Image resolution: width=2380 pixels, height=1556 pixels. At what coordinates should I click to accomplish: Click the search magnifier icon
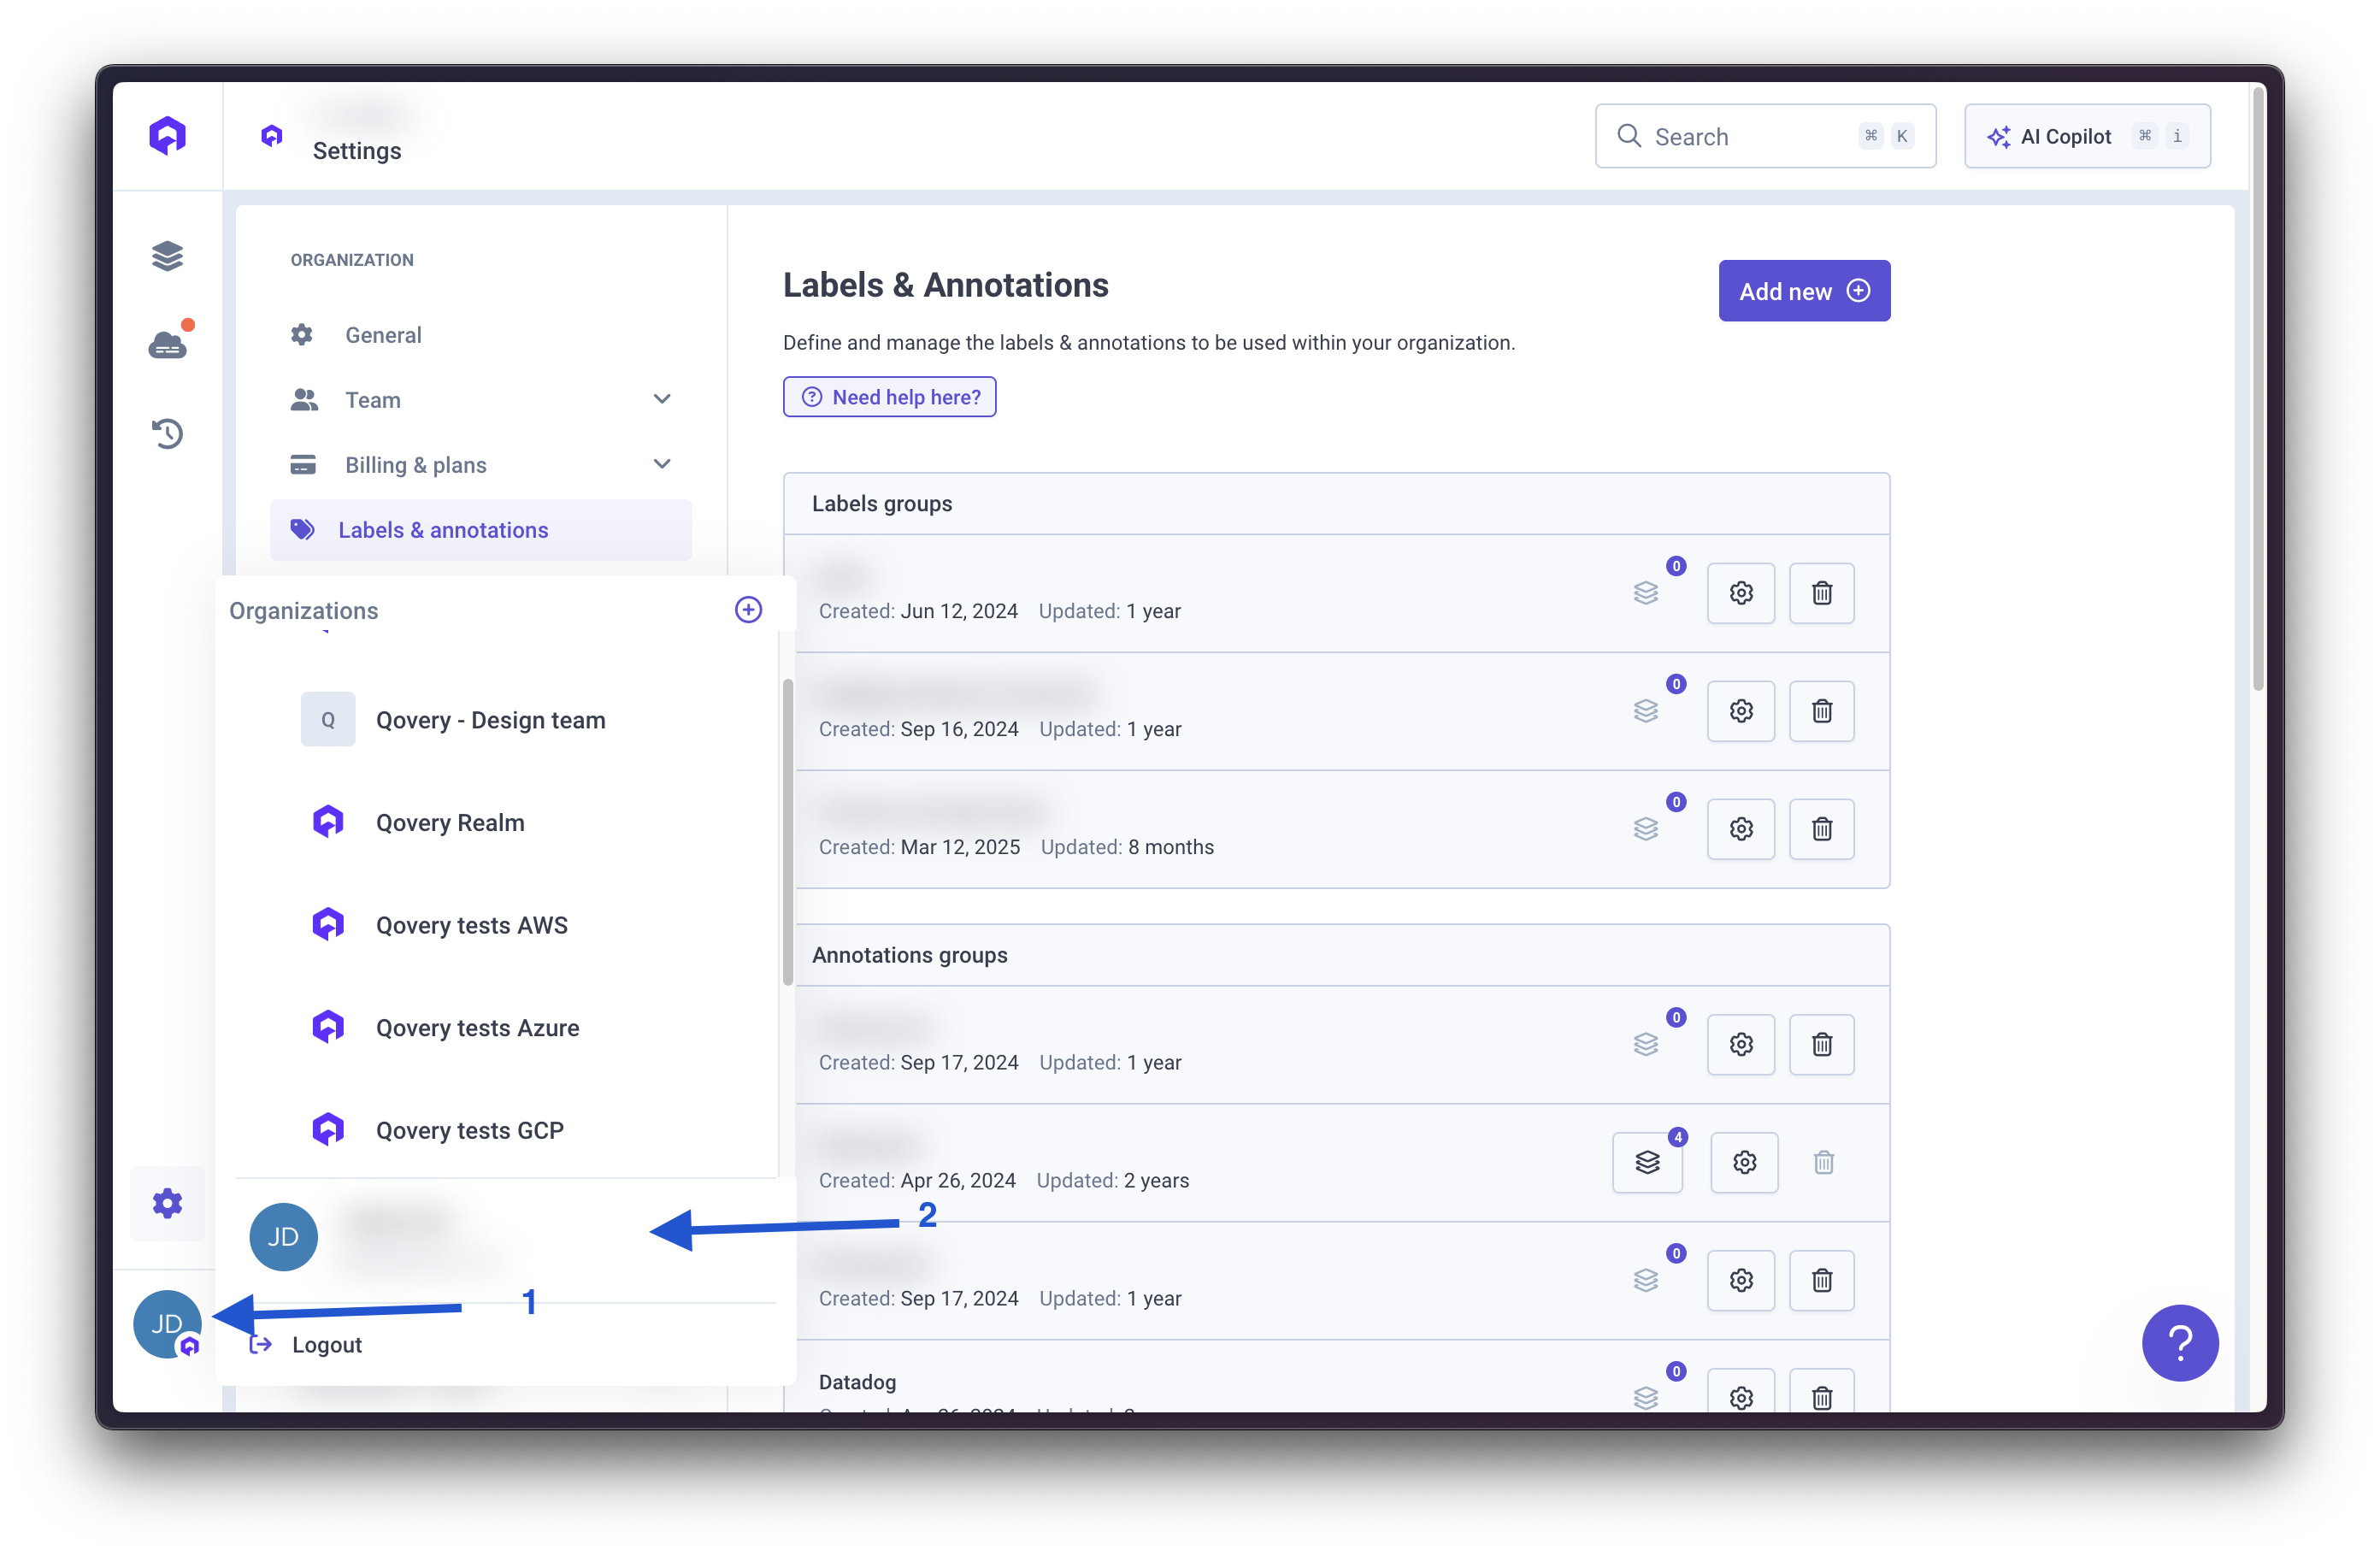coord(1629,136)
